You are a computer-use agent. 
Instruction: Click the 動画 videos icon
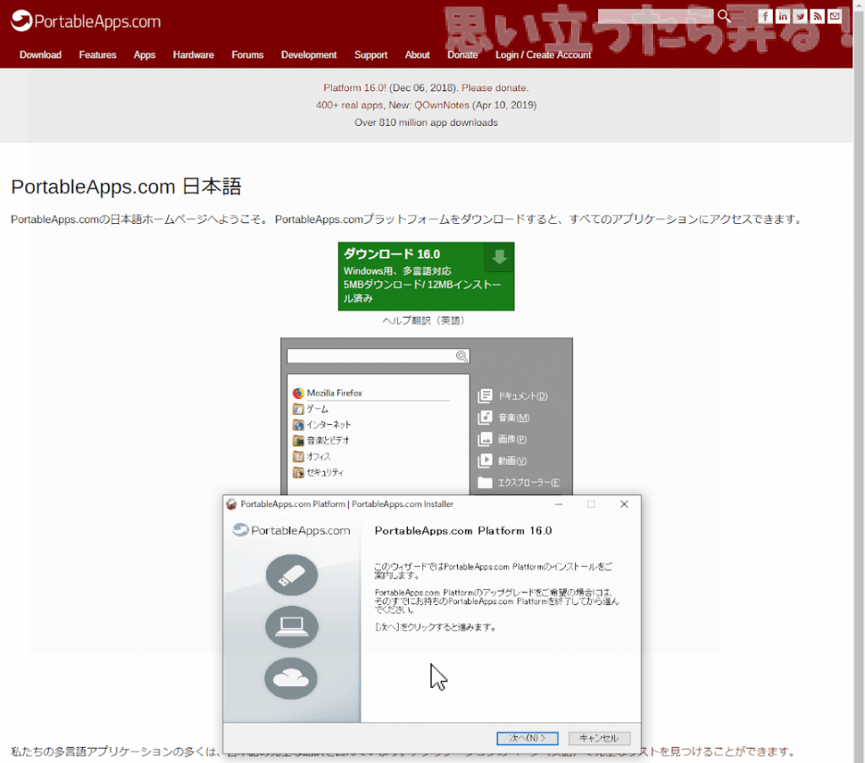click(x=485, y=461)
